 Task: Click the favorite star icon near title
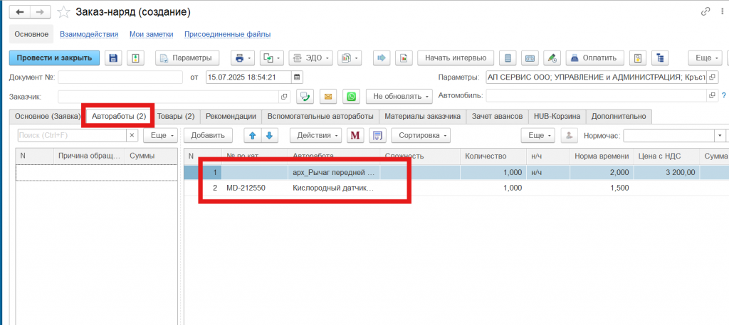(63, 12)
